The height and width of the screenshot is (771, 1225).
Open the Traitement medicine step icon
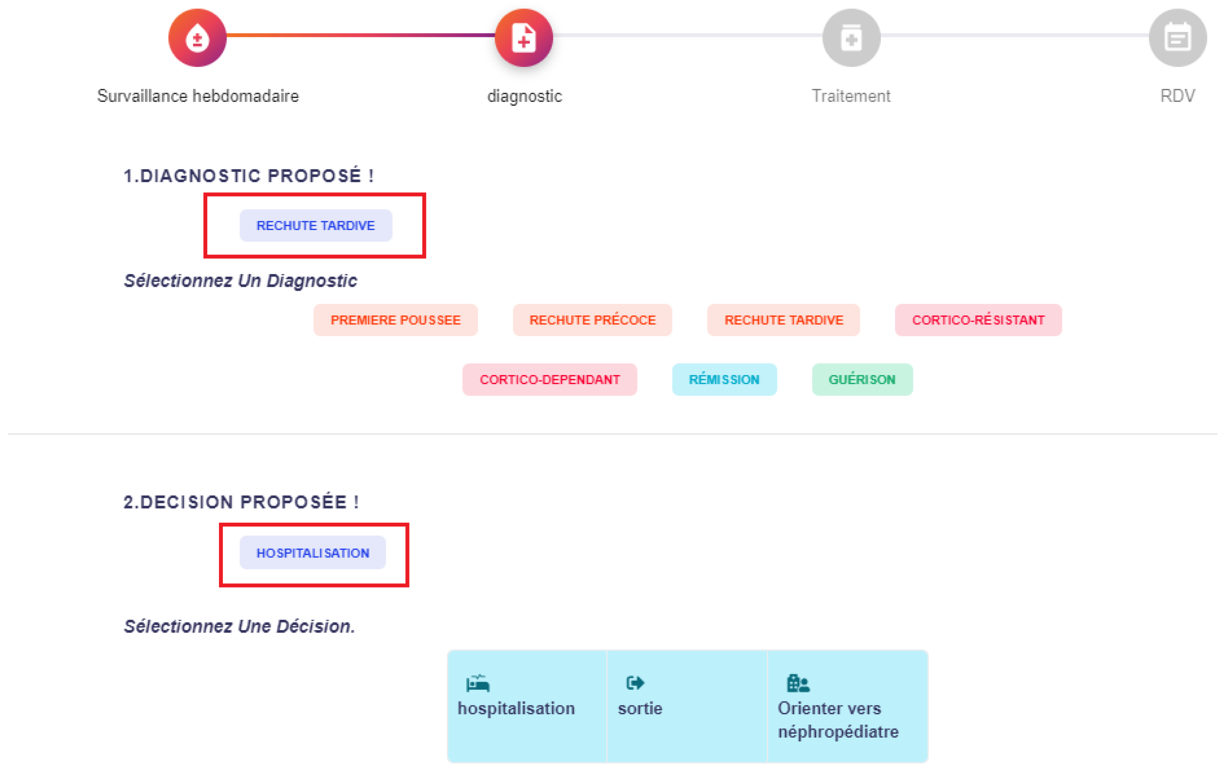click(851, 38)
